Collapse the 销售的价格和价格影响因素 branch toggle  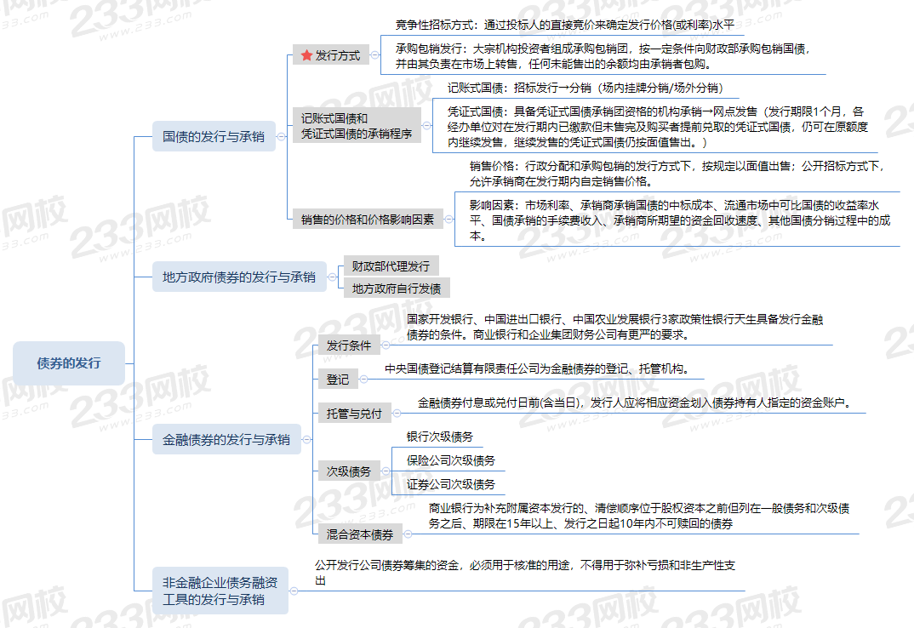coord(448,220)
